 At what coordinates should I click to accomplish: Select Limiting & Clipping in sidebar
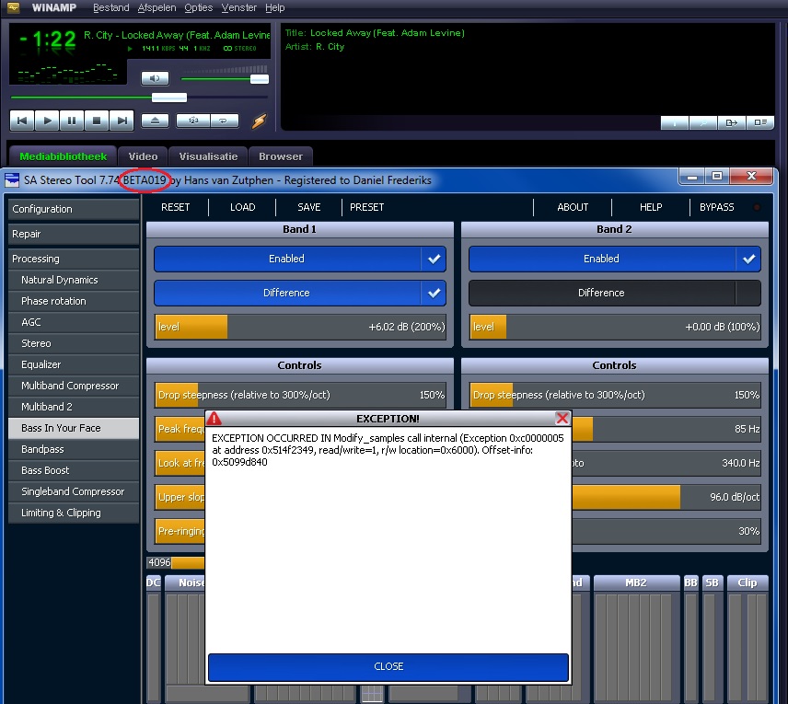pyautogui.click(x=74, y=513)
